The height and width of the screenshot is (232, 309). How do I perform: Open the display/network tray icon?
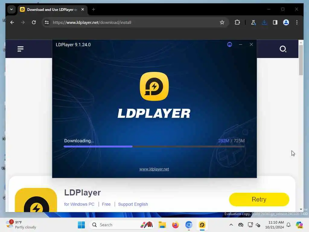point(250,225)
